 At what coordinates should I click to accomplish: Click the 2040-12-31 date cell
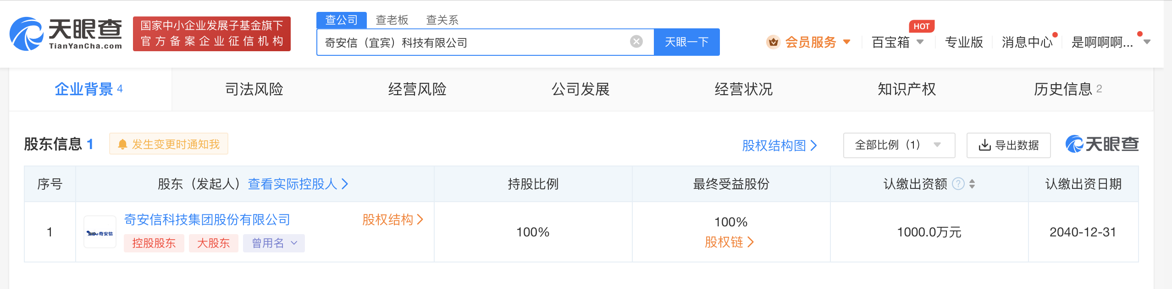tap(1083, 232)
